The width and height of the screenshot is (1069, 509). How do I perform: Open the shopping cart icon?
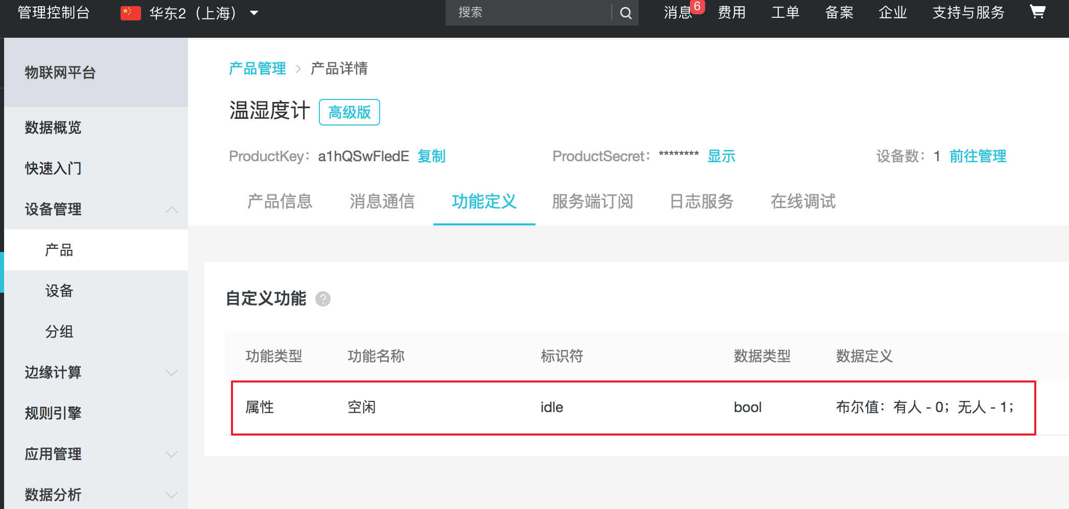point(1038,12)
